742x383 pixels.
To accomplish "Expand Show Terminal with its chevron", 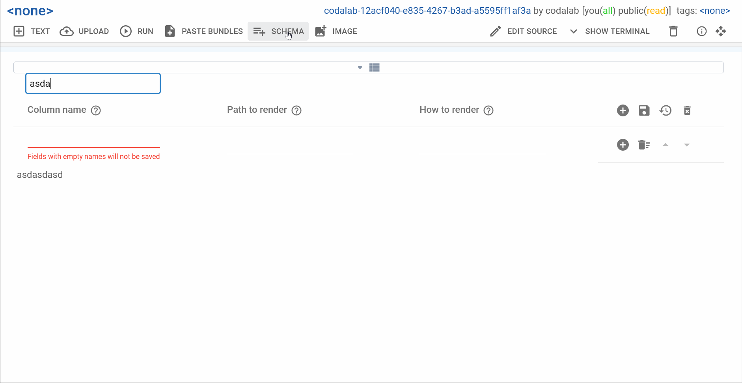I will (573, 31).
